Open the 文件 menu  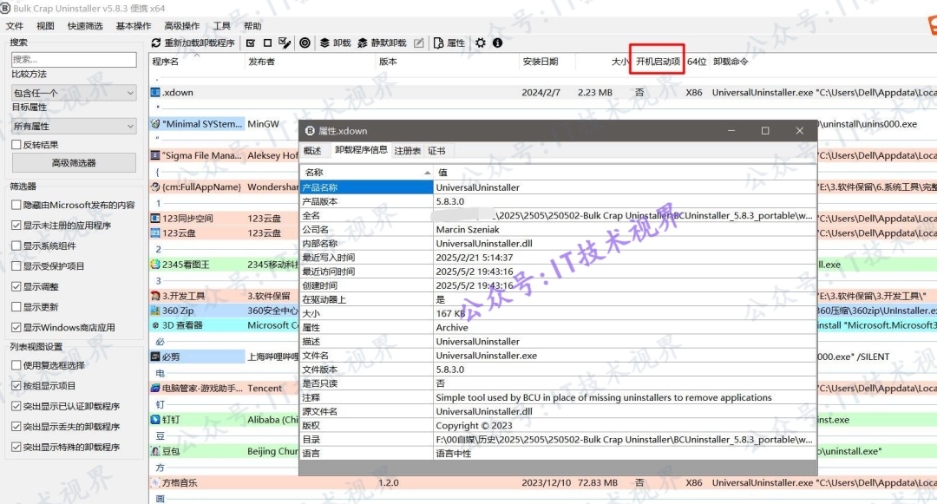point(15,26)
